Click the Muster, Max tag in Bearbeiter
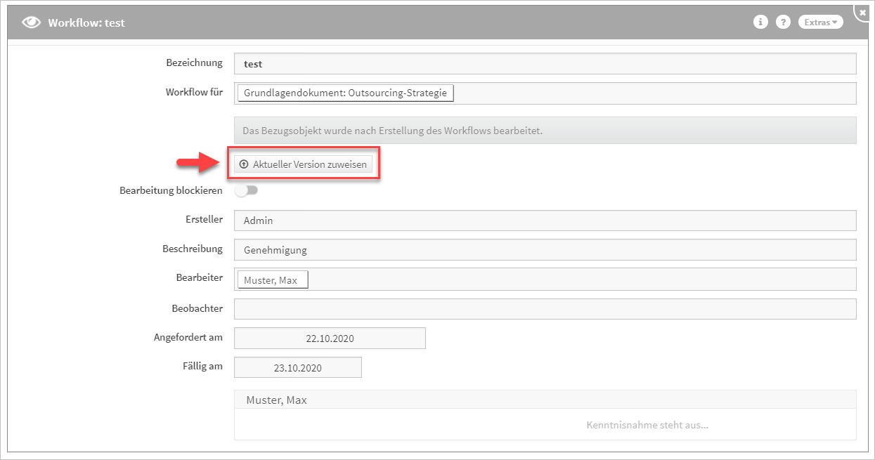Image resolution: width=875 pixels, height=460 pixels. [273, 280]
